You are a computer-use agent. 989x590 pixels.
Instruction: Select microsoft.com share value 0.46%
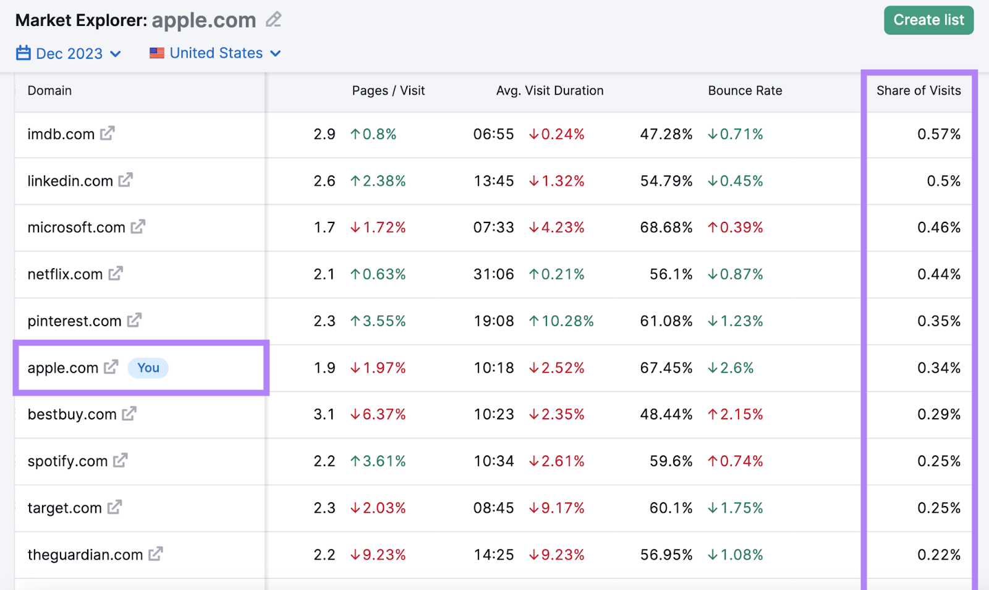(x=939, y=227)
